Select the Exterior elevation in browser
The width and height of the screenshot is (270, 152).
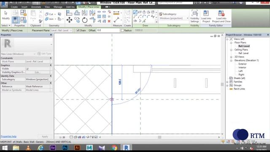pos(243,64)
